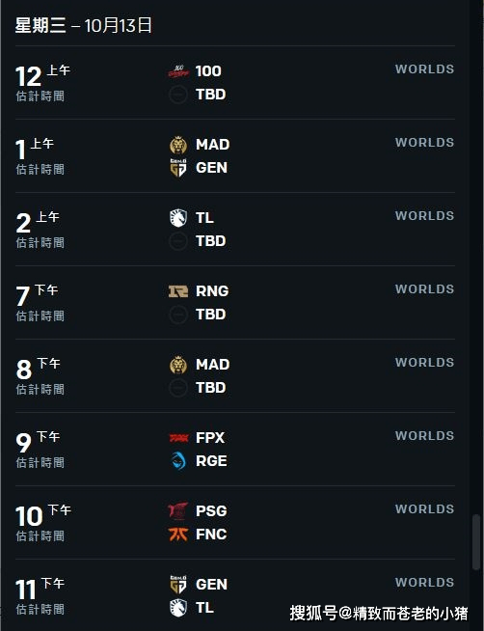
Task: Open the WORLDS label for 100 match
Action: click(x=424, y=69)
